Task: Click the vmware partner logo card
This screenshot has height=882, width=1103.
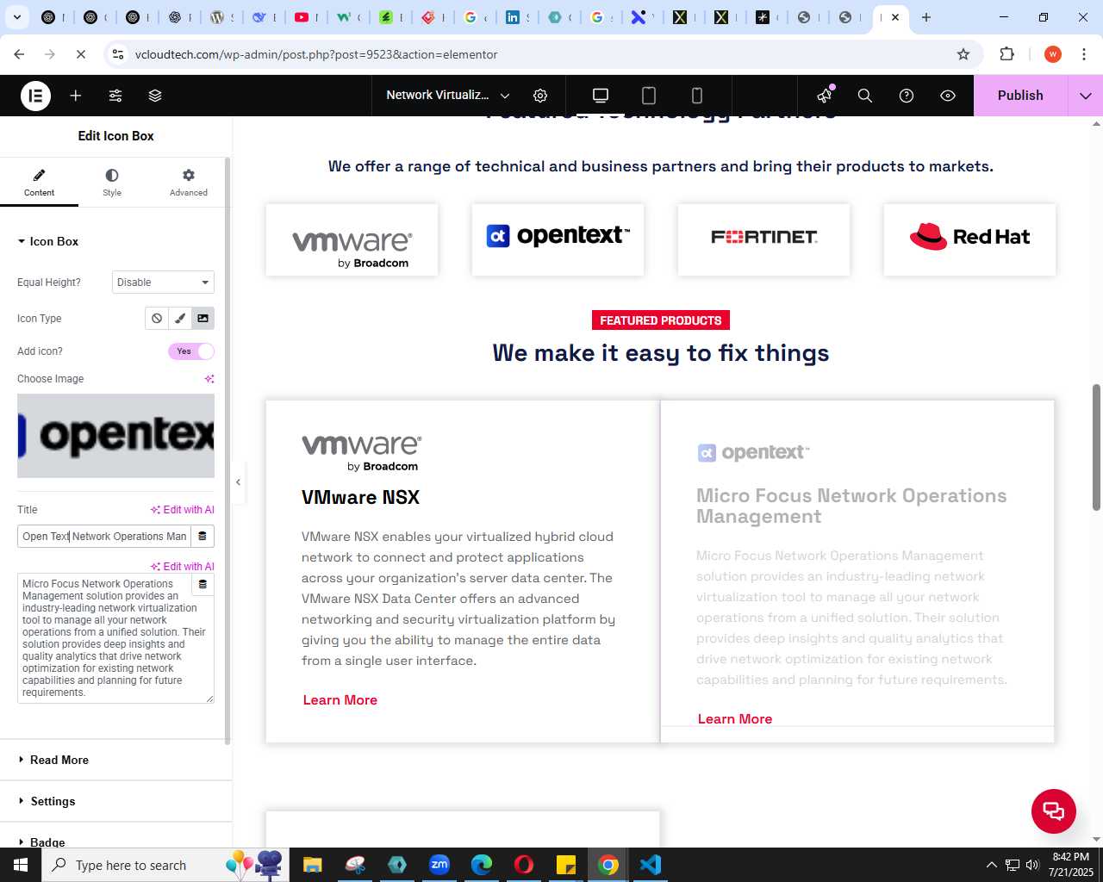Action: (x=352, y=240)
